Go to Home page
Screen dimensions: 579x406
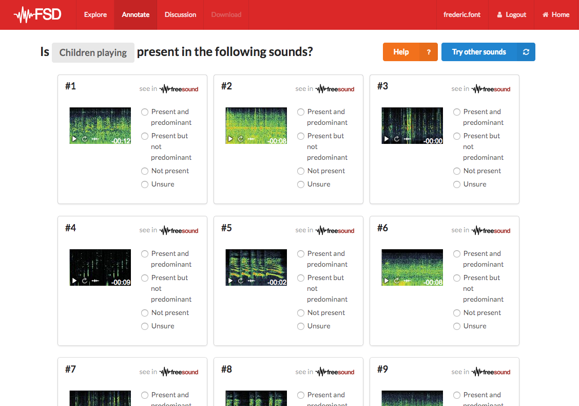pos(556,15)
